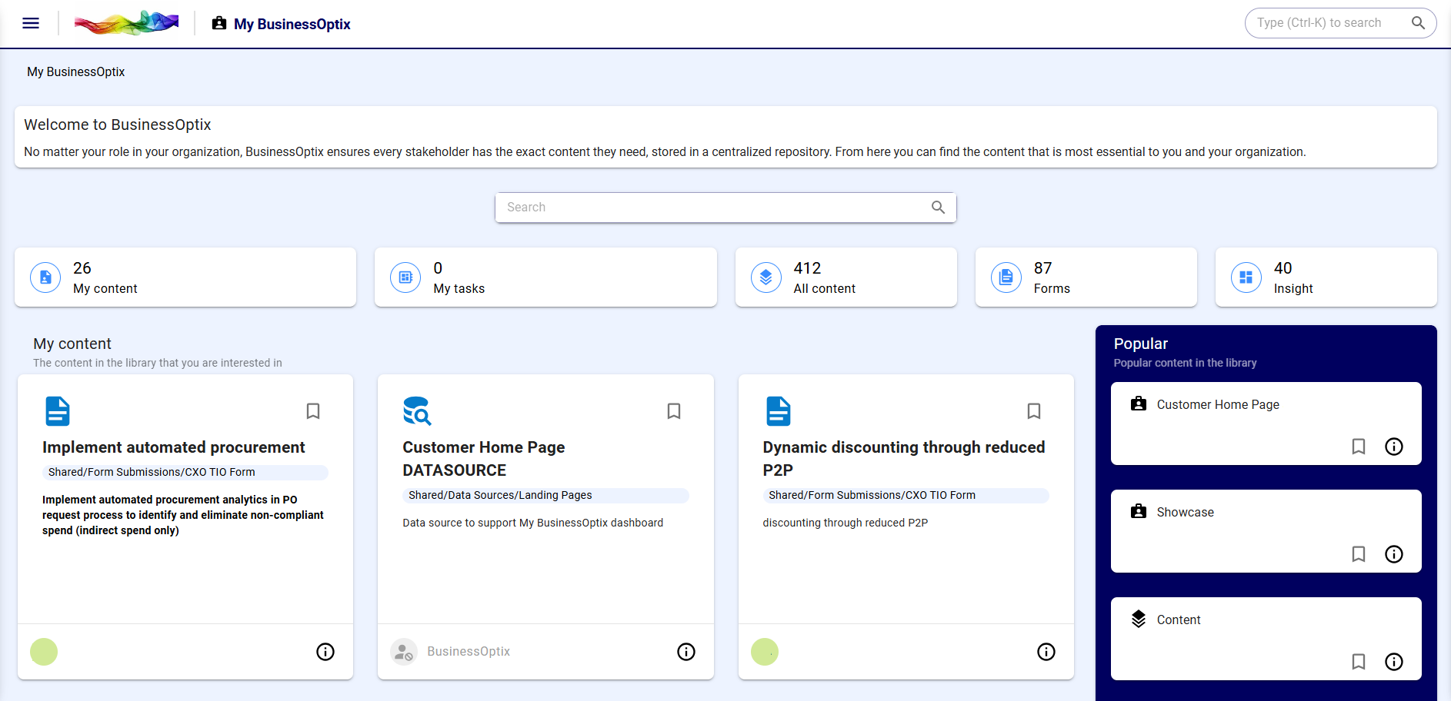Open the hamburger navigation menu

click(31, 23)
